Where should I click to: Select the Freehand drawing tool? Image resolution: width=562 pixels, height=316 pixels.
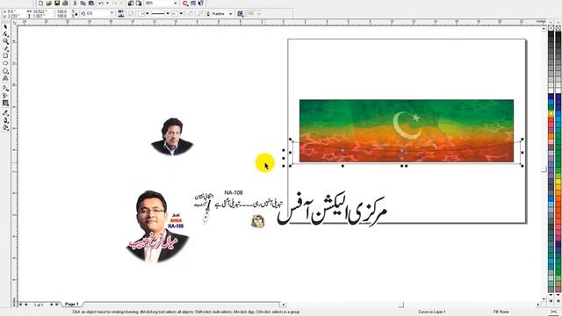click(x=5, y=48)
